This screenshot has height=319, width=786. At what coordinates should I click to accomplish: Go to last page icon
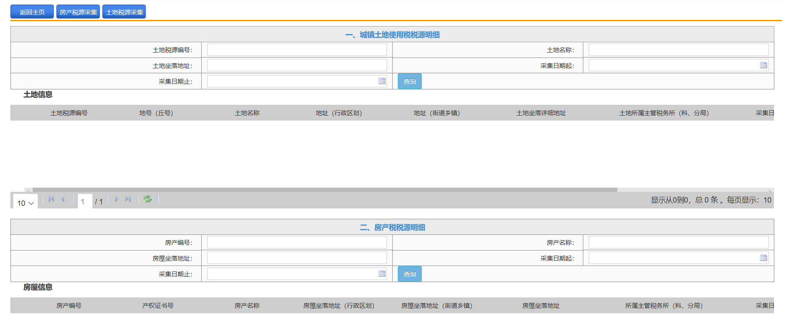pos(128,199)
